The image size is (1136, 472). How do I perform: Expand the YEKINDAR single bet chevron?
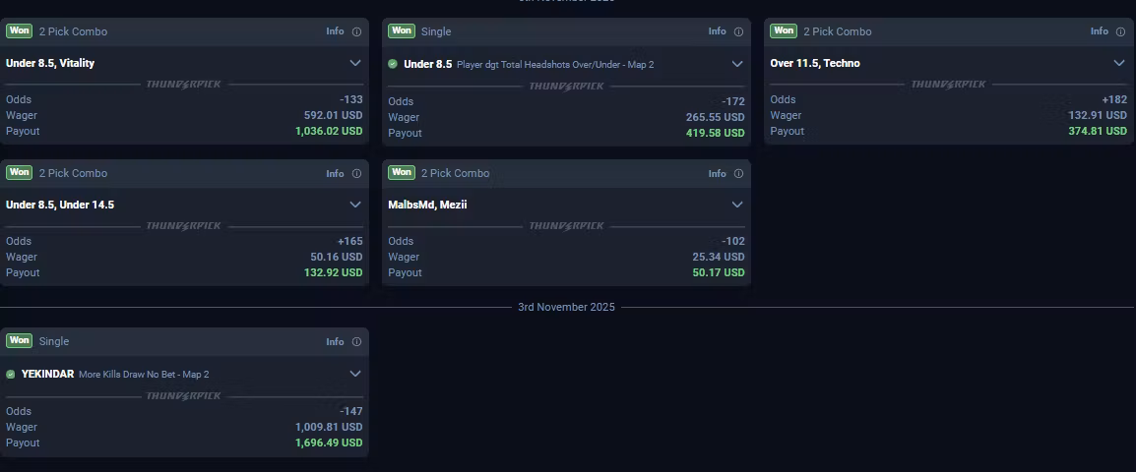tap(355, 374)
